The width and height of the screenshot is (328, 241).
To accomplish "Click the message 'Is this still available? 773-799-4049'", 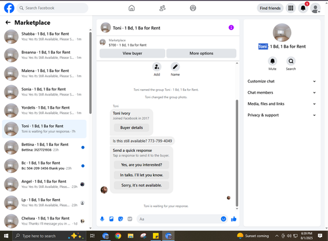I will tap(142, 141).
